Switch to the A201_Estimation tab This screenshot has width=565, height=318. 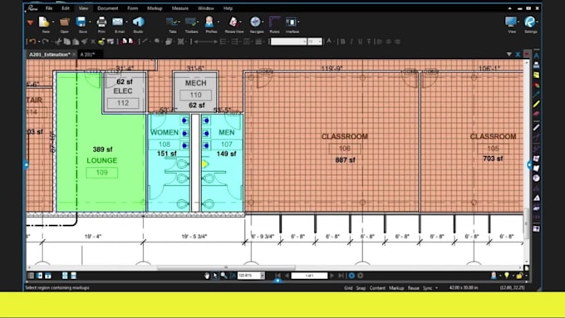click(x=50, y=54)
